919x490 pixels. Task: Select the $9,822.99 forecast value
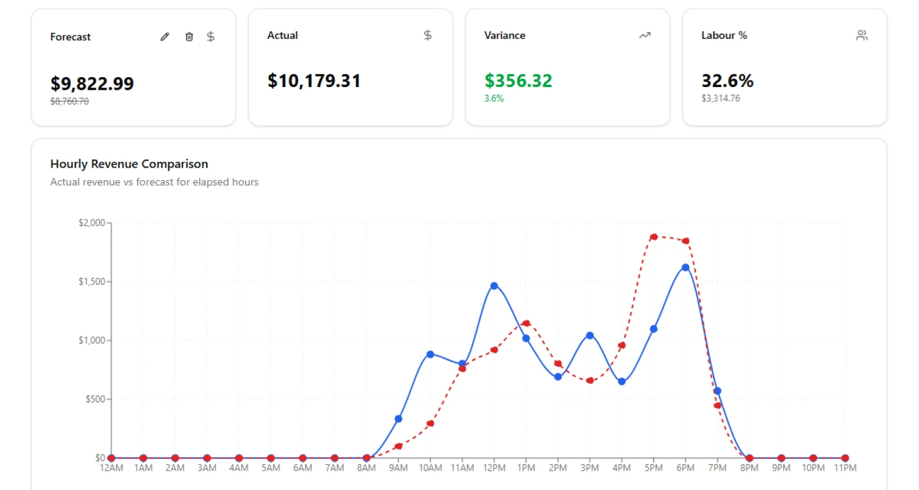[x=92, y=84]
